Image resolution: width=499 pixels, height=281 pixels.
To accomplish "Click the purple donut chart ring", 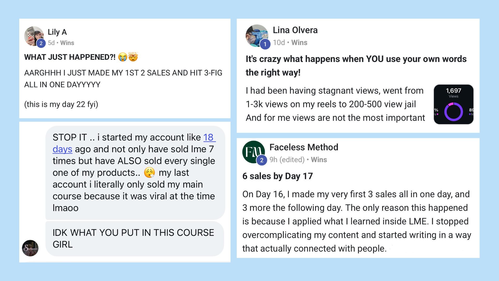I will (x=454, y=112).
